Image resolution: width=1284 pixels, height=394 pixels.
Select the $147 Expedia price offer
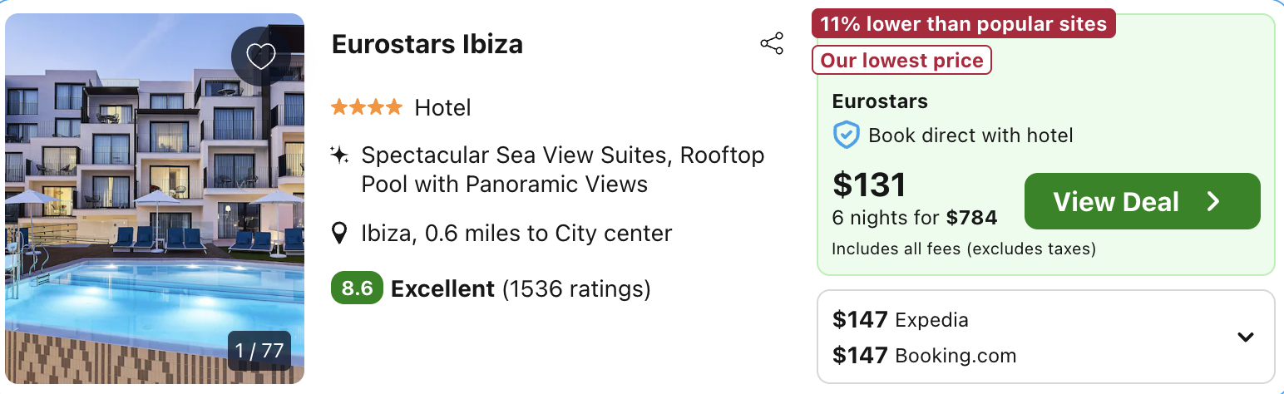pyautogui.click(x=901, y=319)
